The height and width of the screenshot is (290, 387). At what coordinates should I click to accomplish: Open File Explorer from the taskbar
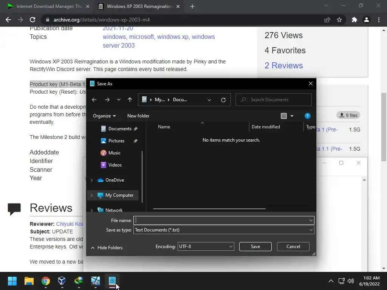point(29,281)
